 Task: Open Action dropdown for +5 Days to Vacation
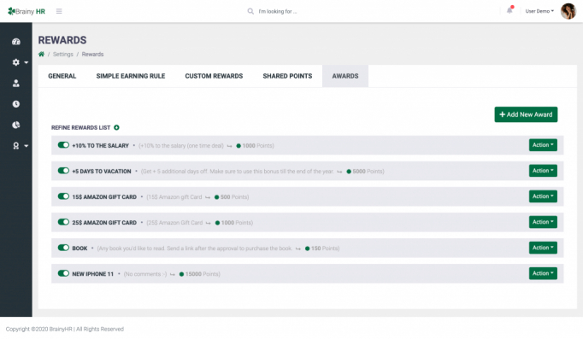pyautogui.click(x=543, y=171)
